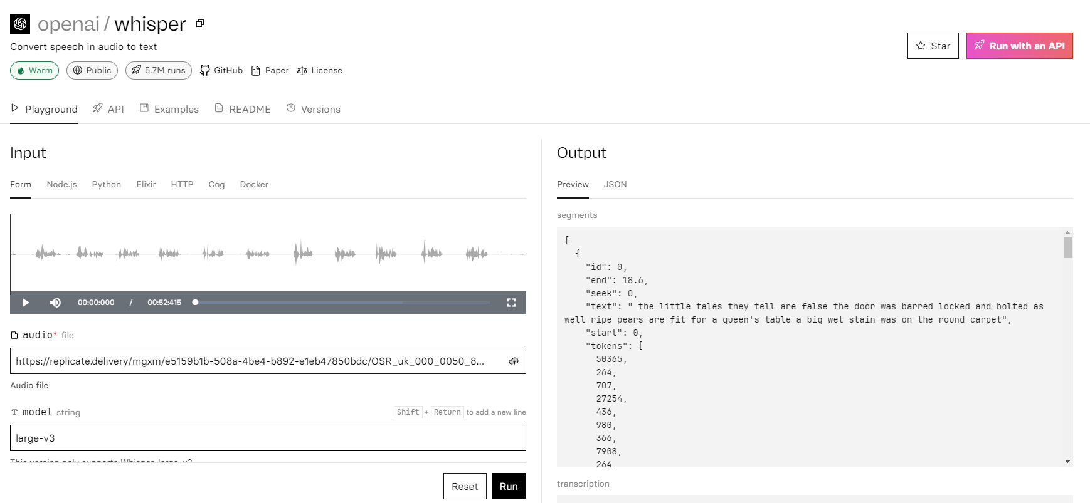
Task: Click the 00:00:000 current time text
Action: point(96,303)
